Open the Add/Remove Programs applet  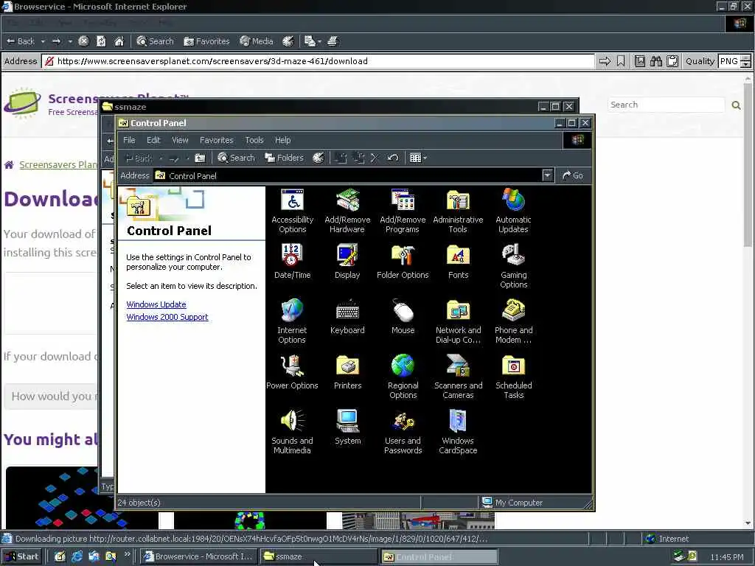click(x=403, y=211)
